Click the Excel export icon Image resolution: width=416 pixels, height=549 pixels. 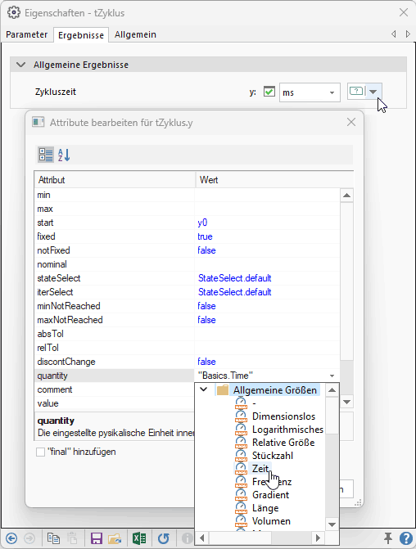pyautogui.click(x=139, y=538)
